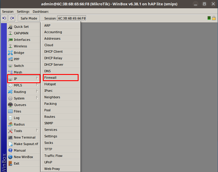Click the Session MAC address field
Screen dimensions: 218x172
pyautogui.click(x=72, y=18)
